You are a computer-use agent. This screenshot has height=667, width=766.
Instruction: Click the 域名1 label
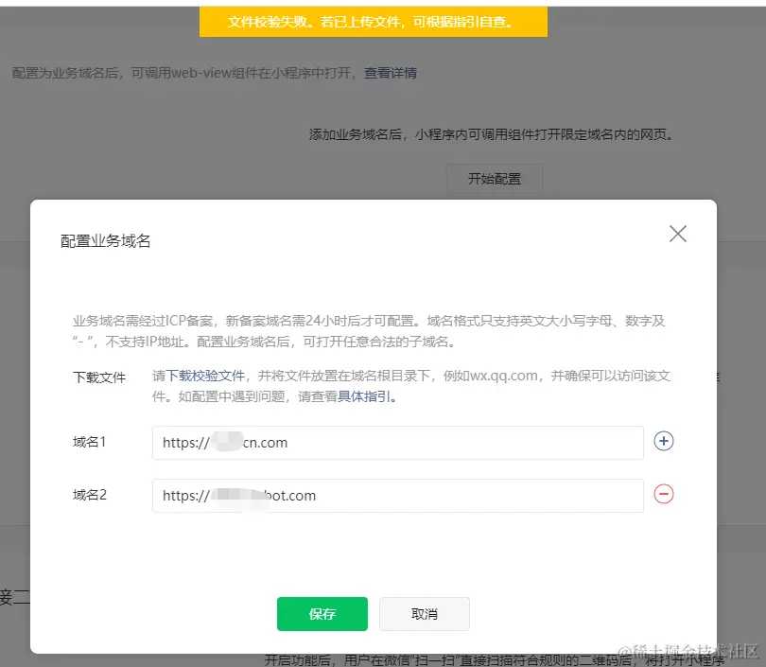[90, 442]
